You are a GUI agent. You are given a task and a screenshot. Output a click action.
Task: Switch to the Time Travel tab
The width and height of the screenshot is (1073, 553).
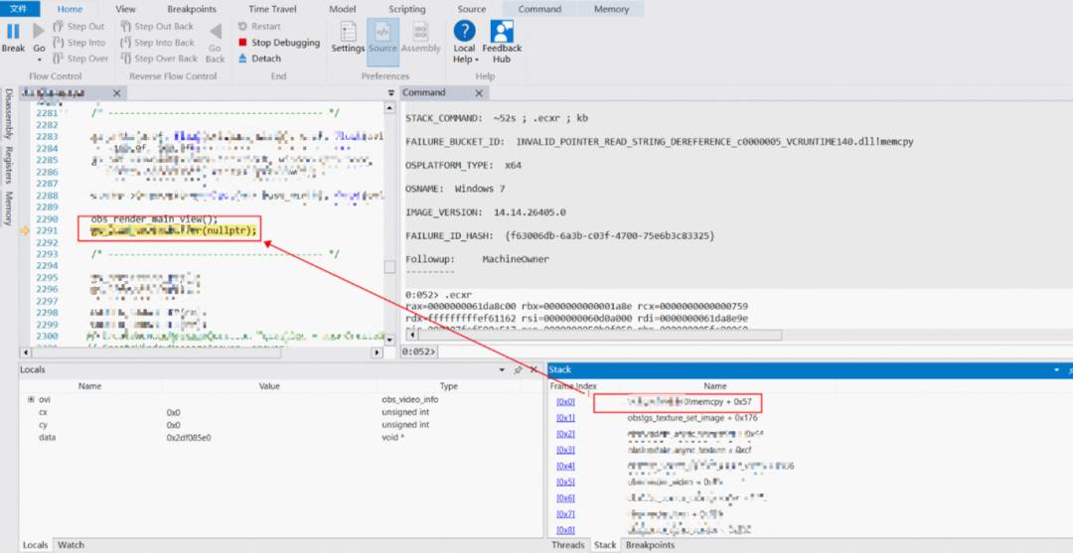pos(272,10)
